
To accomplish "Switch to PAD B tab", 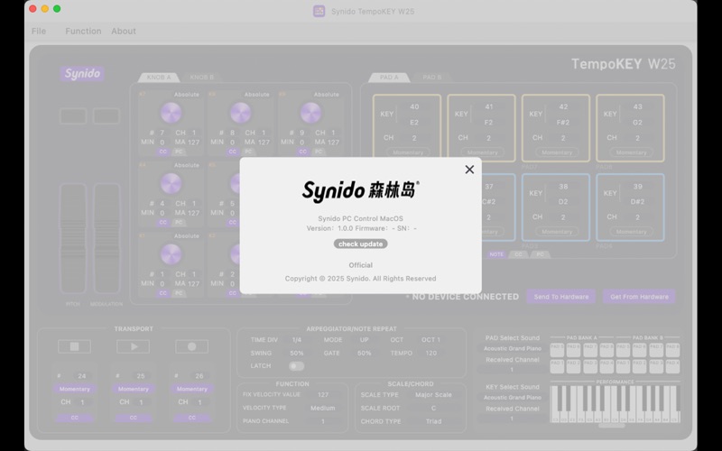I will pyautogui.click(x=432, y=78).
